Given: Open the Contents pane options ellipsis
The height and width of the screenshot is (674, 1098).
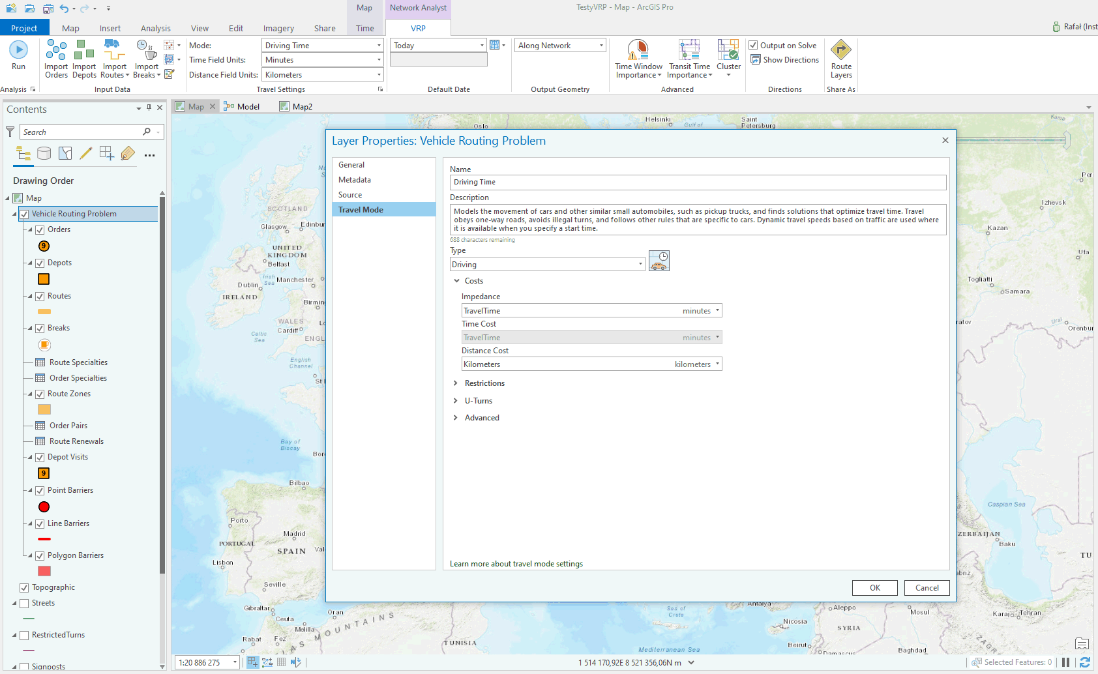Looking at the screenshot, I should (x=149, y=155).
